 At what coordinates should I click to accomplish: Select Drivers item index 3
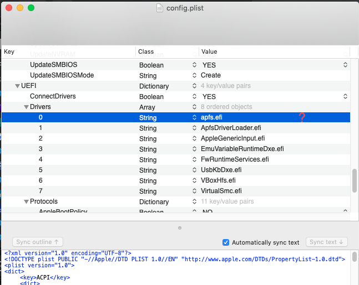pos(41,149)
